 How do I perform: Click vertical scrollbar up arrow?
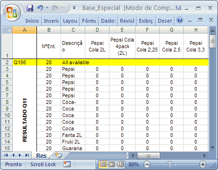click(212, 31)
